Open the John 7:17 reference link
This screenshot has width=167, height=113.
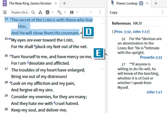pos(154,92)
